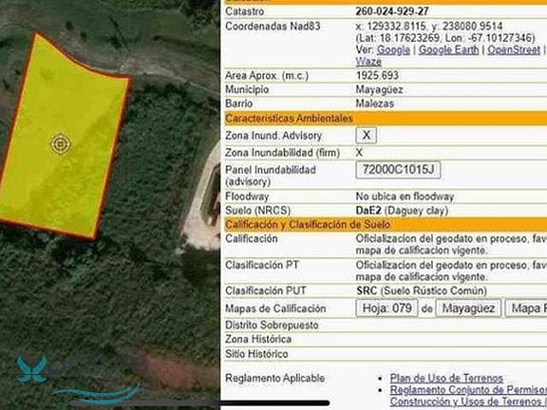The image size is (547, 410).
Task: Click the target crosshair icon on parcel
Action: (x=61, y=143)
